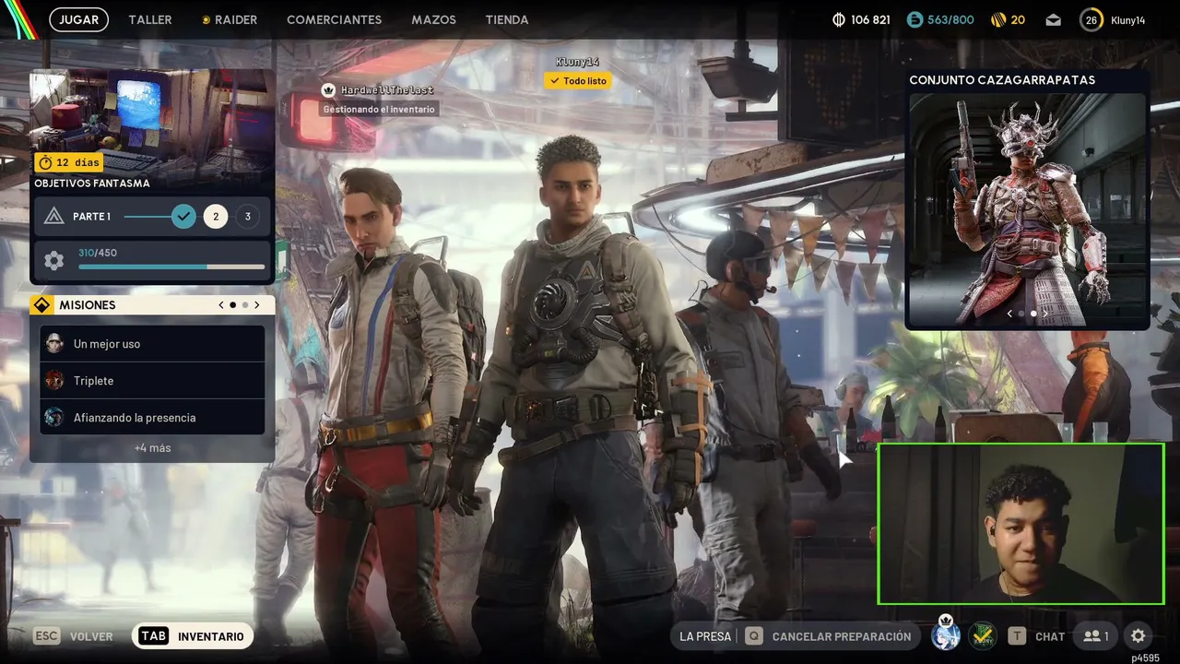The width and height of the screenshot is (1180, 664).
Task: Click the HardwellThelast player name
Action: point(387,90)
